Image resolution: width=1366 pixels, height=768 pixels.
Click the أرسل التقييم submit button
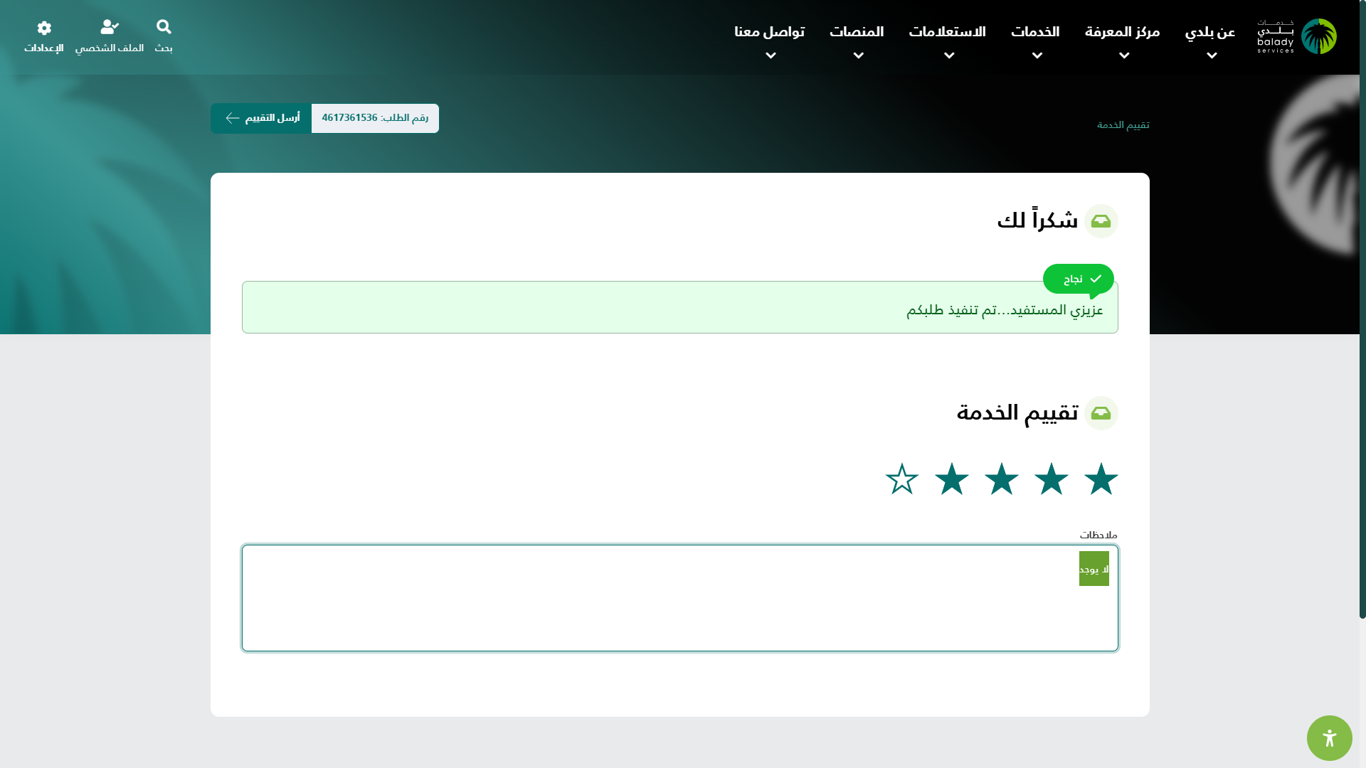tap(261, 118)
